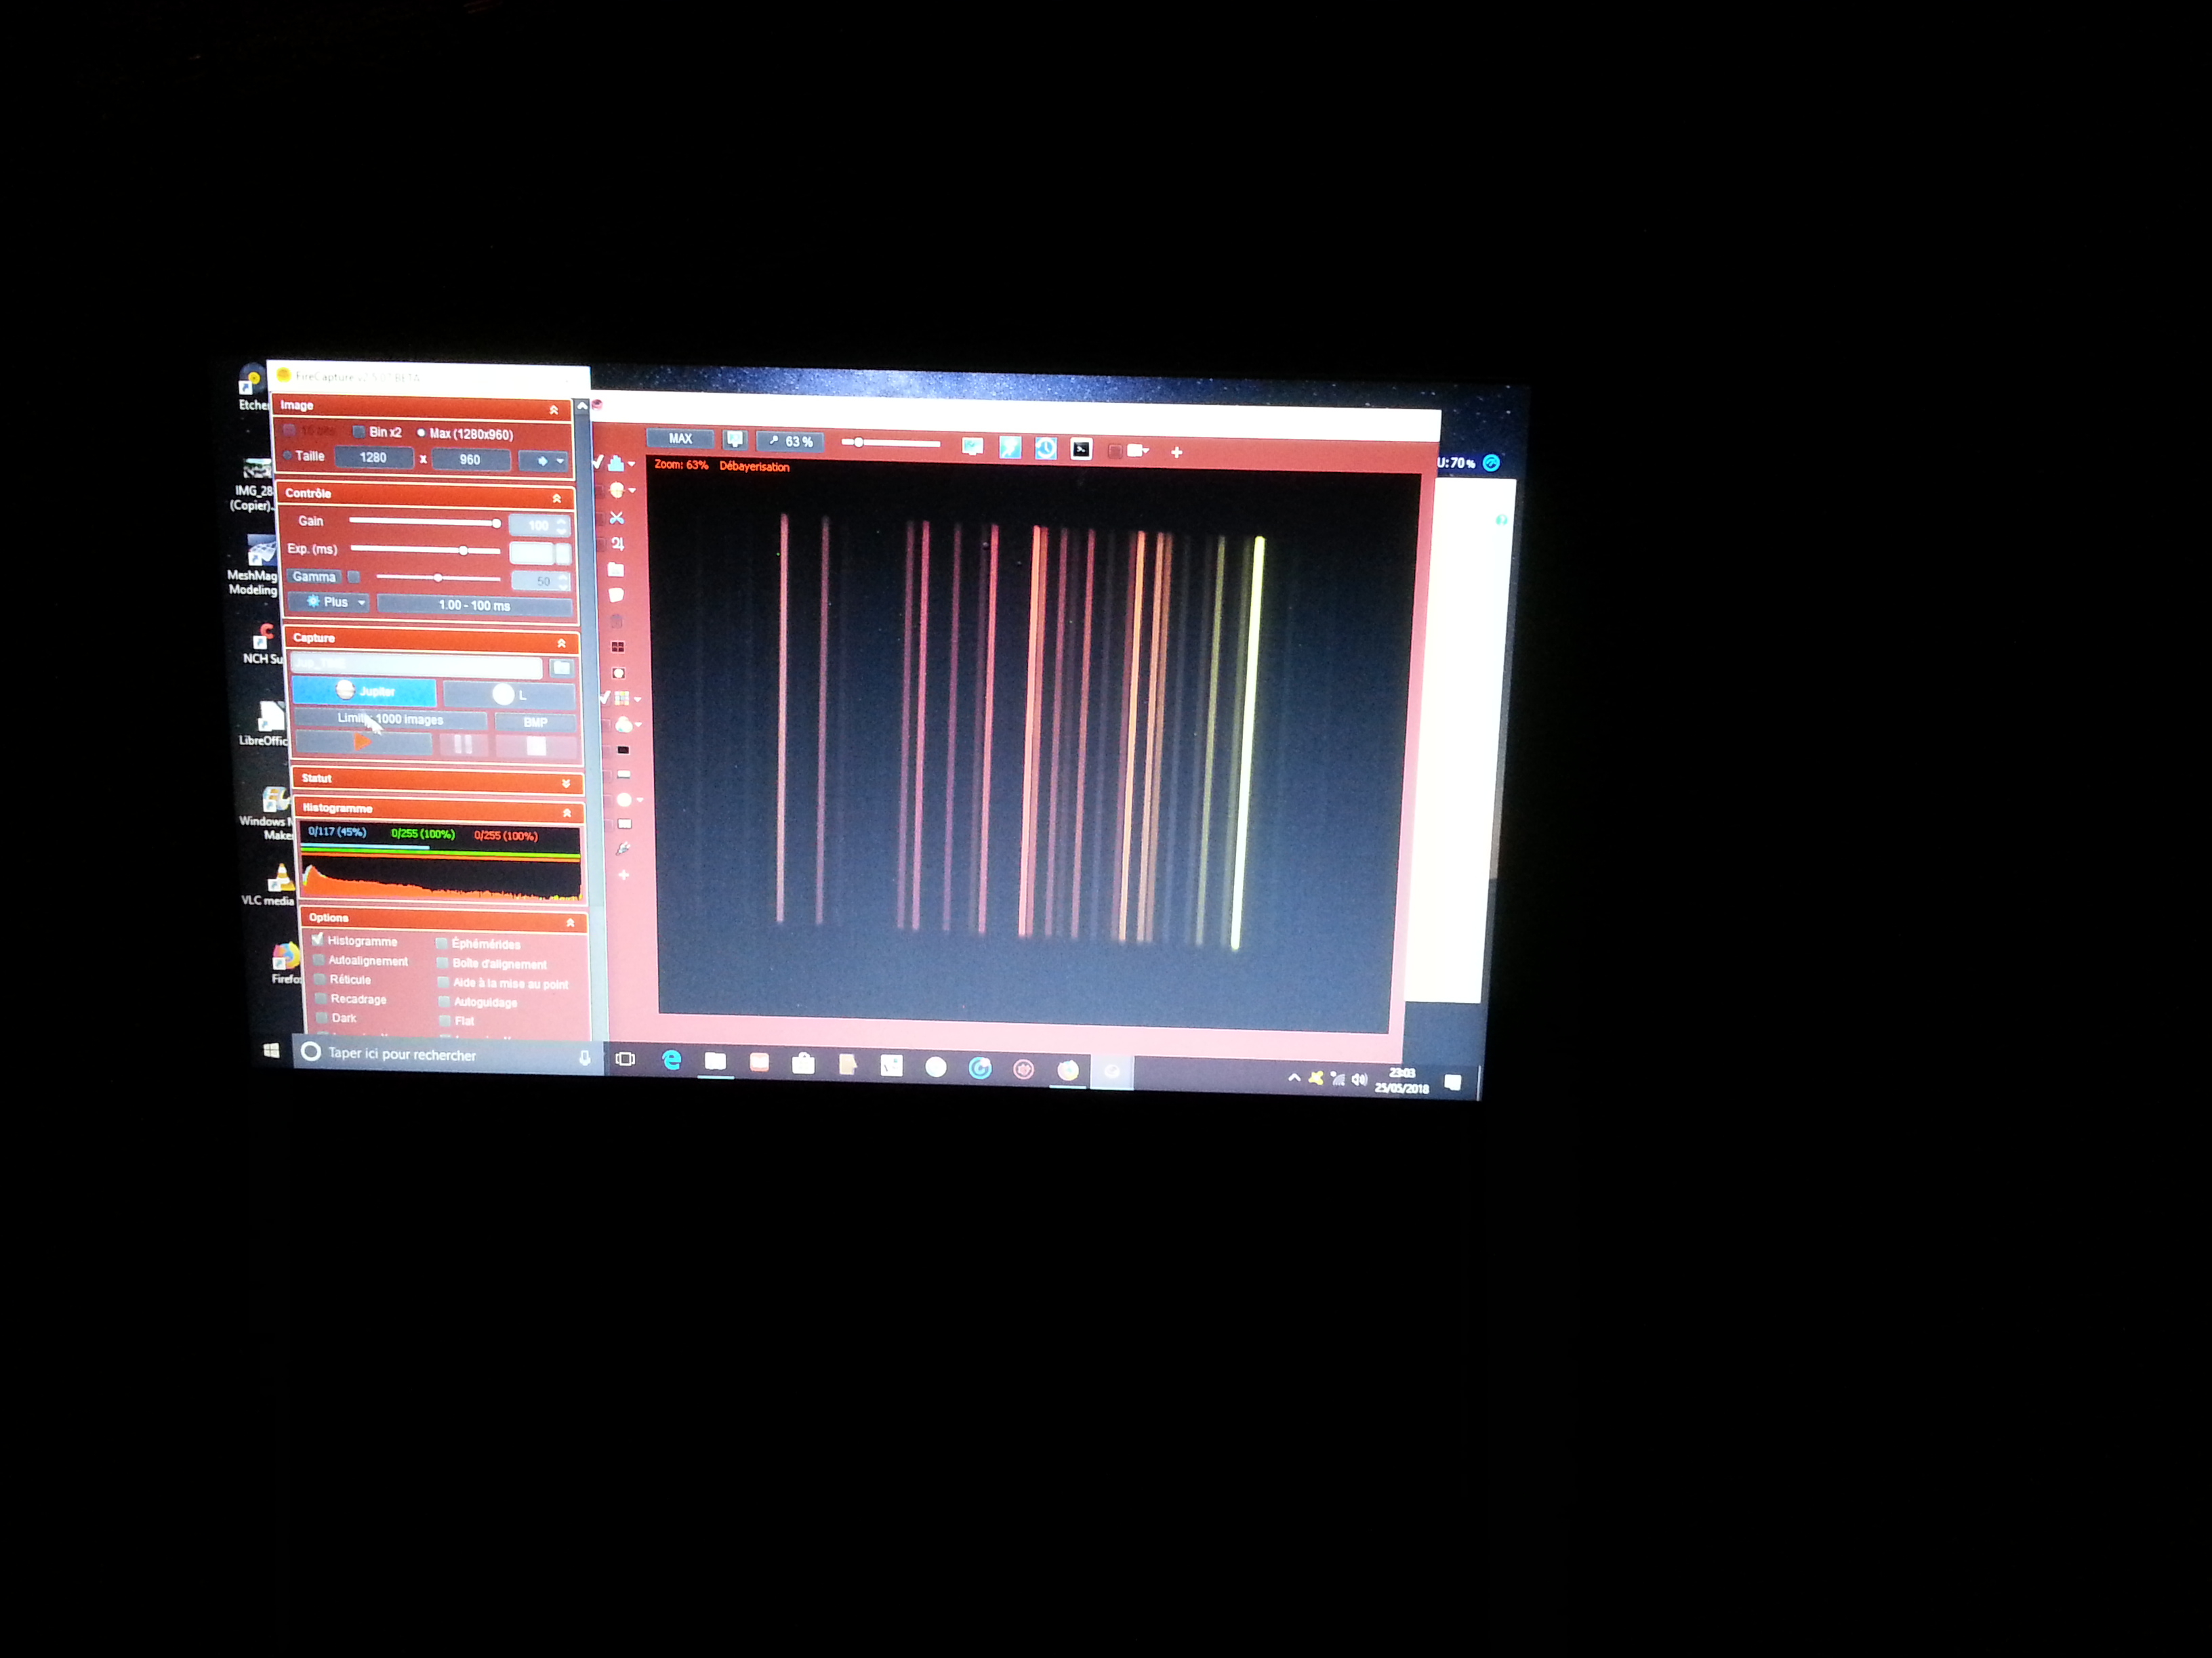
Task: Tick the Réticule checkbox
Action: click(320, 979)
